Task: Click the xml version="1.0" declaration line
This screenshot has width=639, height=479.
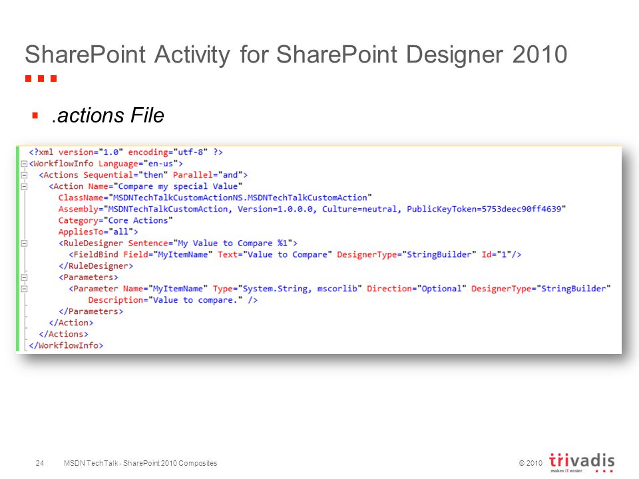Action: 126,152
